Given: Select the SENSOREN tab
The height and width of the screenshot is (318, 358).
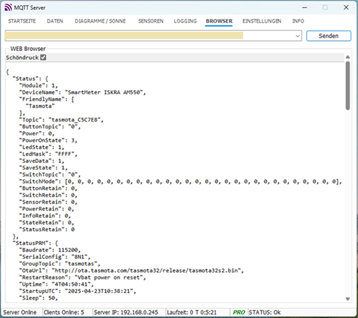Looking at the screenshot, I should (x=151, y=21).
